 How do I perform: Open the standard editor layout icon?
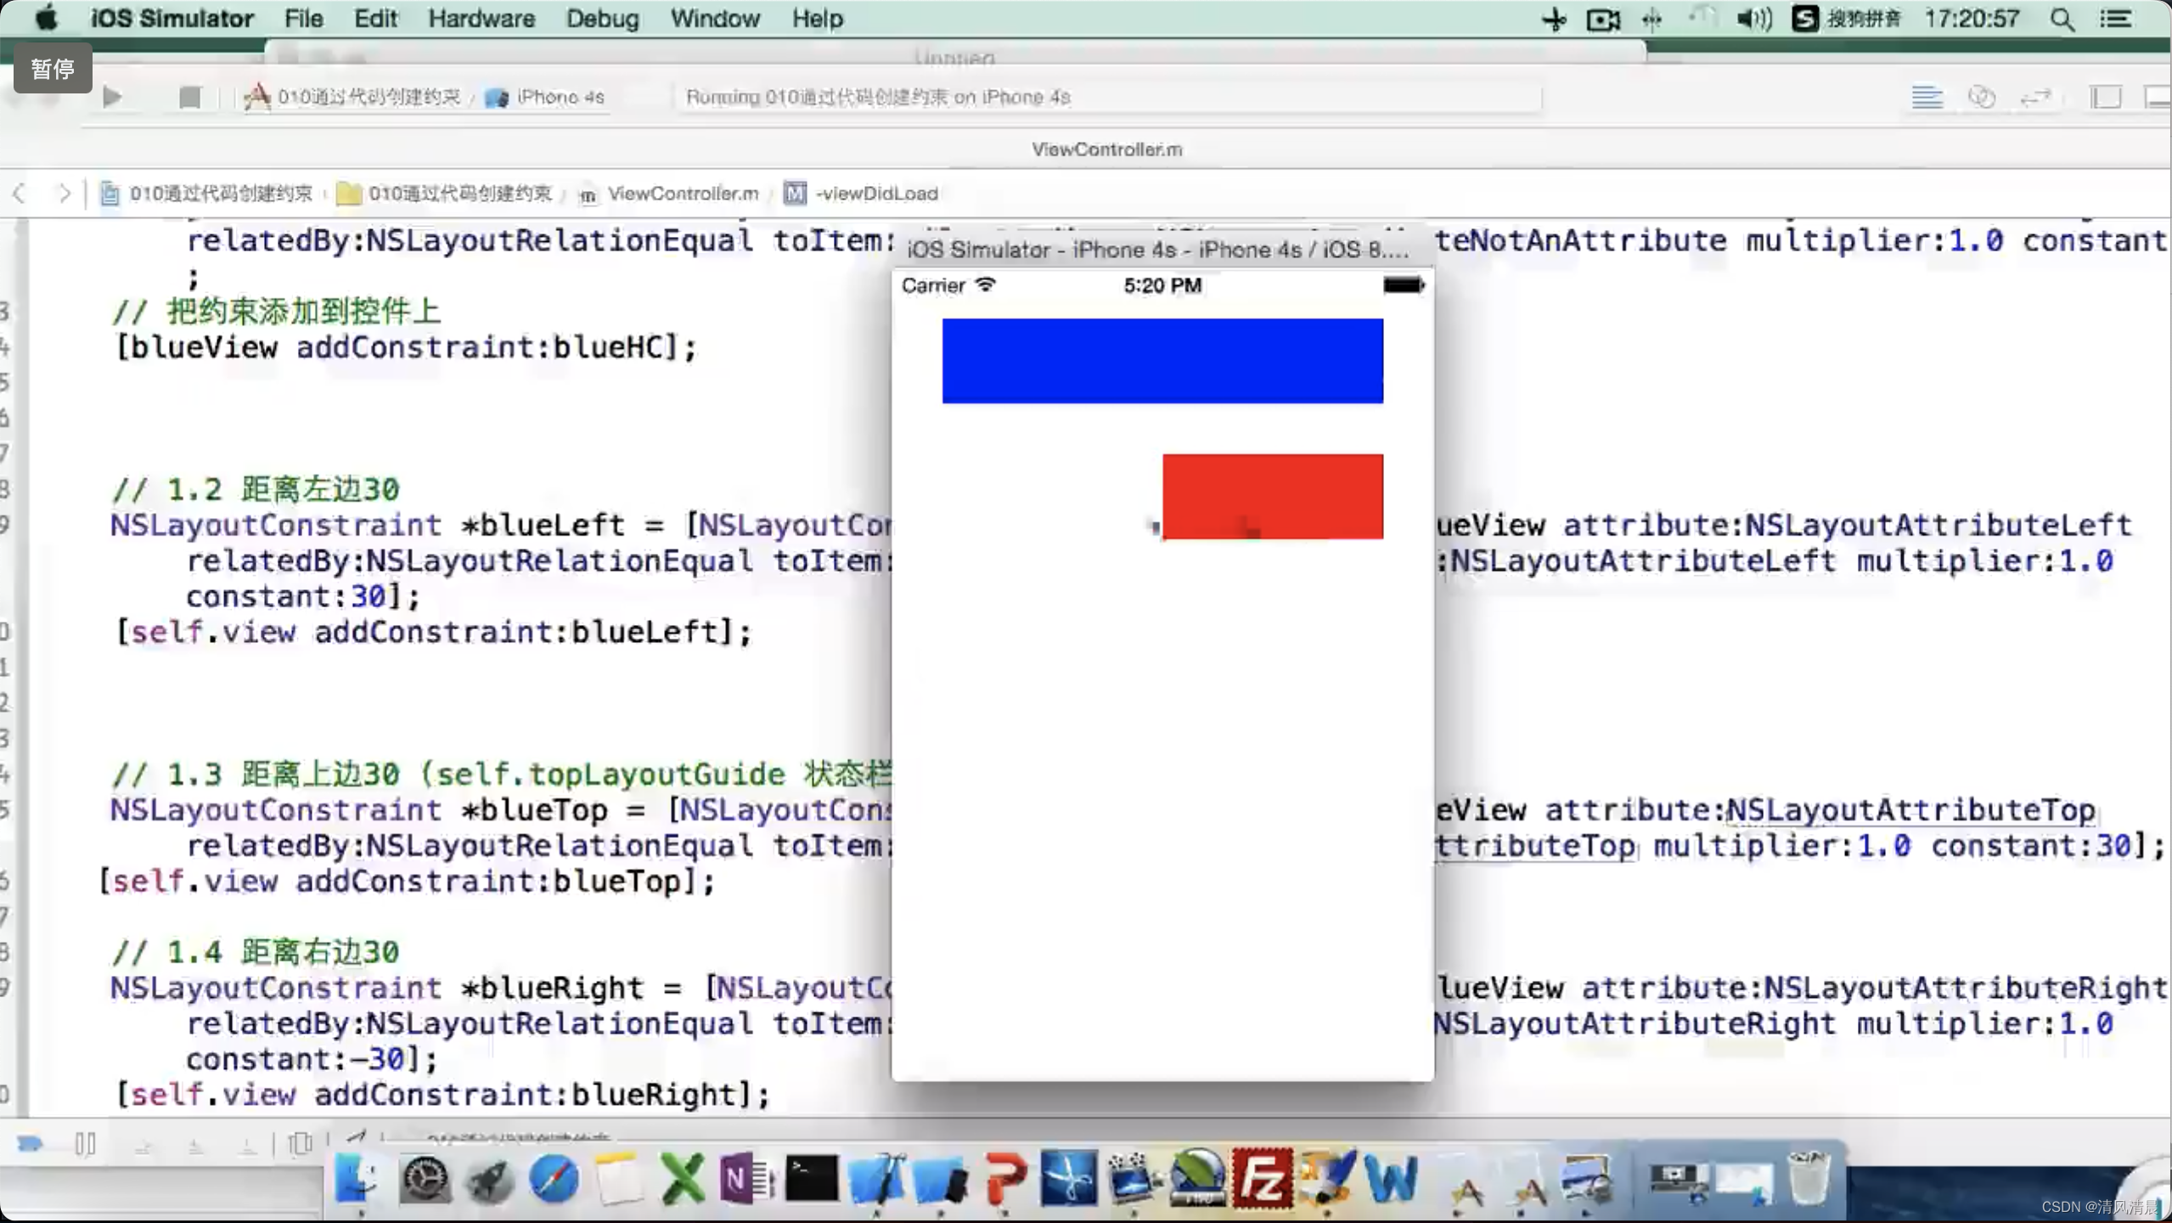[x=1927, y=97]
